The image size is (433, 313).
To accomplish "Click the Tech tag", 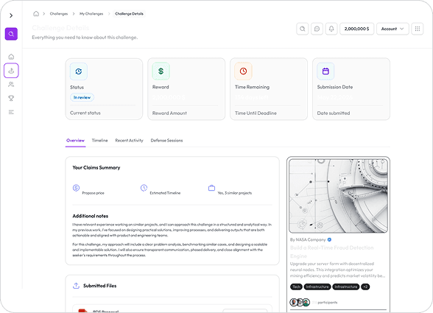I will [x=296, y=286].
